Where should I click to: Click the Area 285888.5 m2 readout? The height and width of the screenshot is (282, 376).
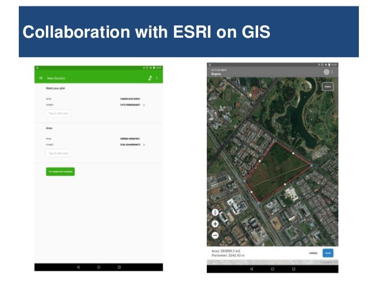point(226,251)
